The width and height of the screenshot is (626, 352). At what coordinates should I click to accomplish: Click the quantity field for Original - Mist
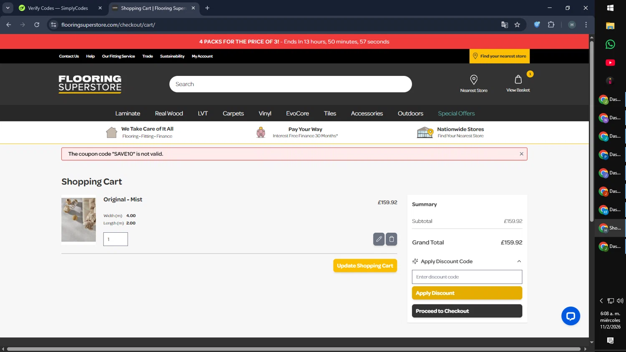coord(116,239)
